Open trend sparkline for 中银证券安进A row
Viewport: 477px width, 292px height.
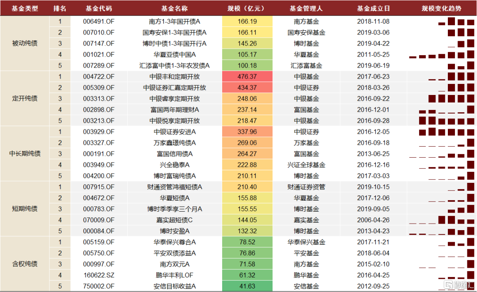(447, 131)
